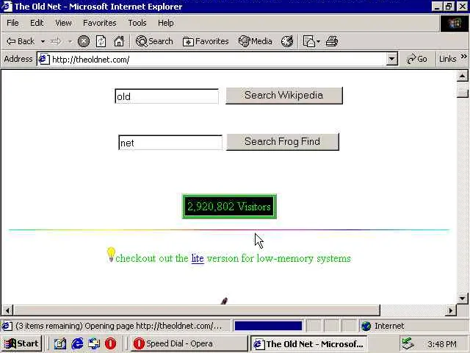
Task: Click the Mail toolbar icon
Action: [x=311, y=41]
